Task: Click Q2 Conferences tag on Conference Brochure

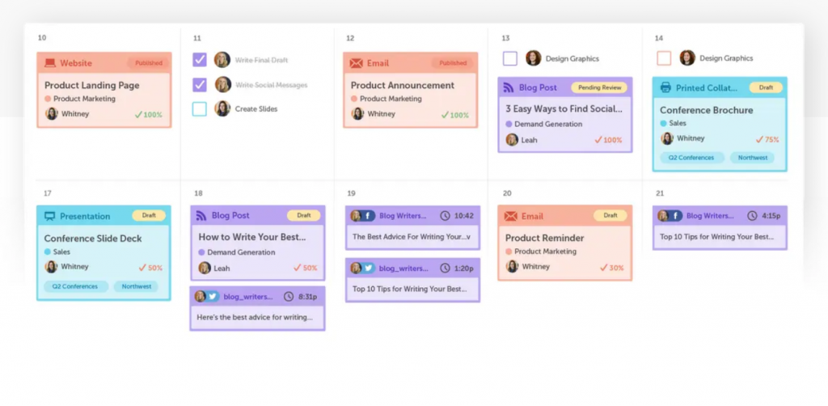Action: pyautogui.click(x=692, y=158)
